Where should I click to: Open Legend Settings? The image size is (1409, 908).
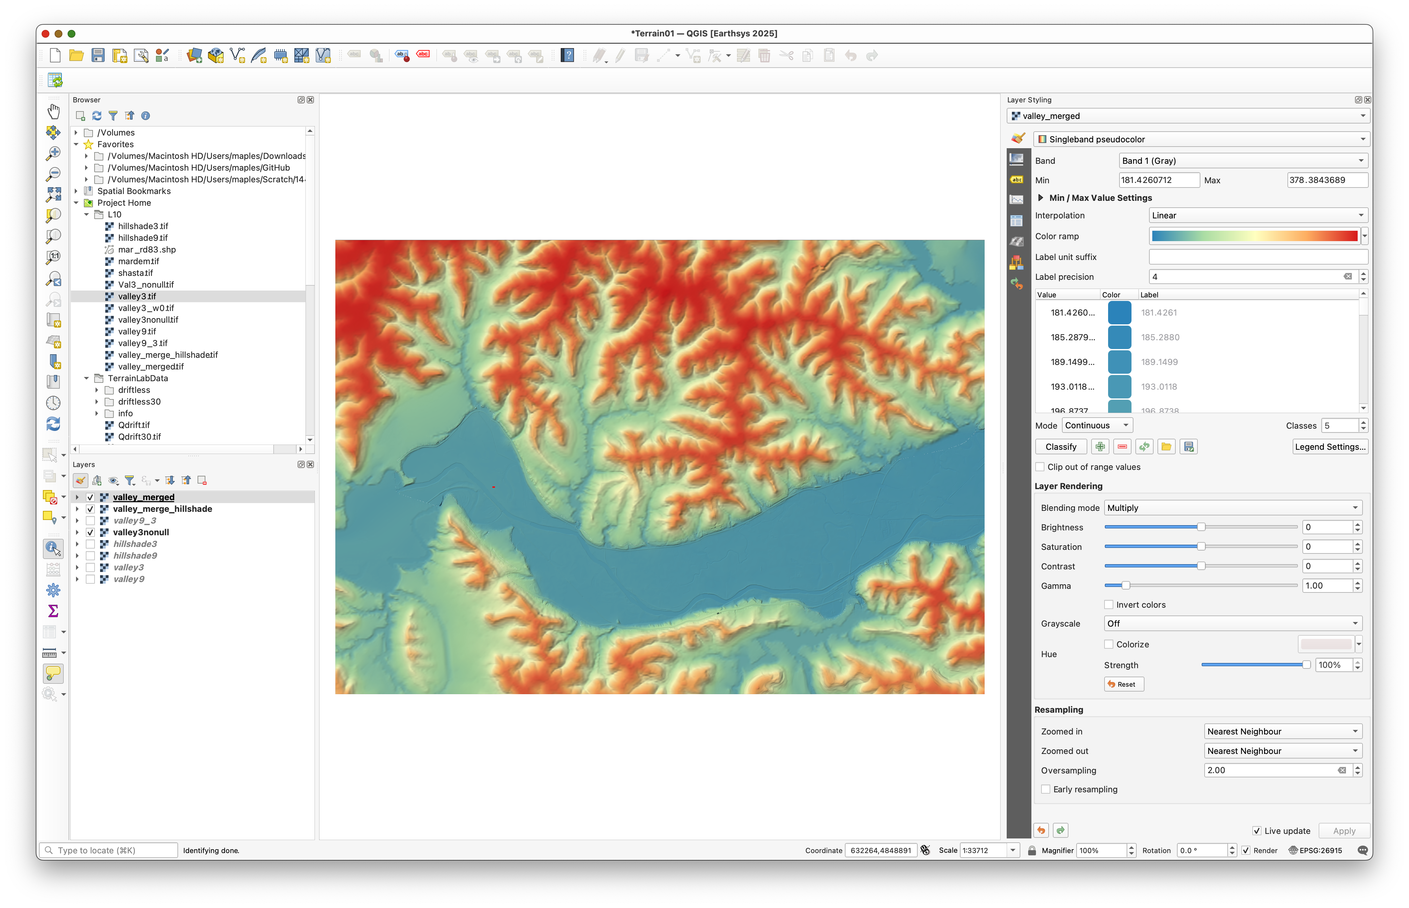click(1329, 447)
